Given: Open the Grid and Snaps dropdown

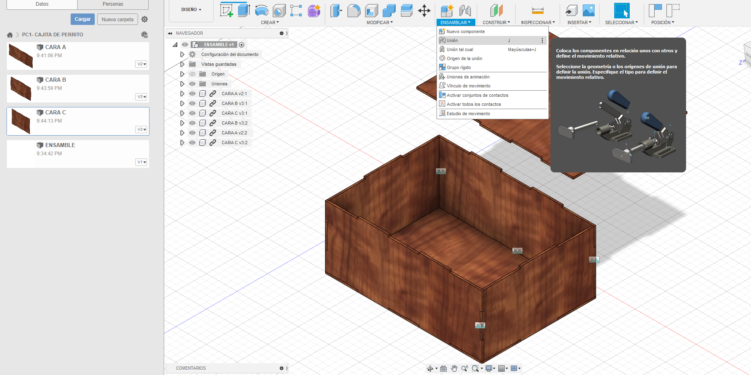Looking at the screenshot, I should pos(503,368).
